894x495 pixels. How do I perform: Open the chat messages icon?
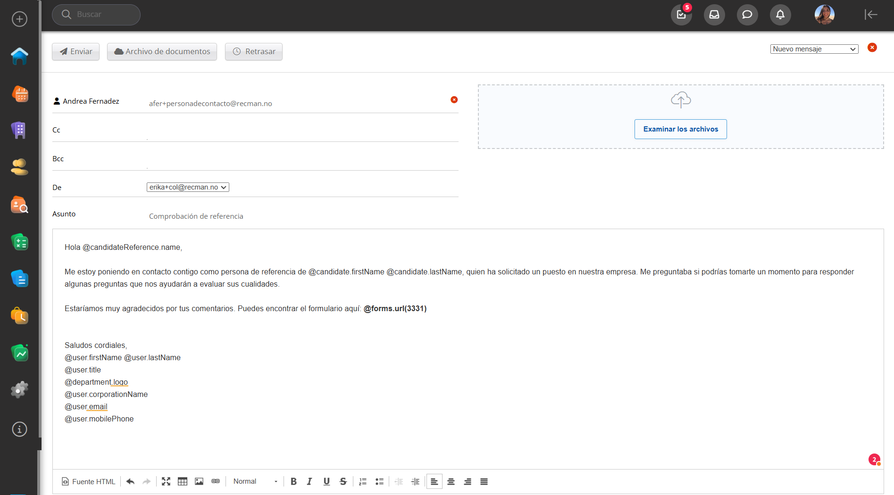(747, 15)
